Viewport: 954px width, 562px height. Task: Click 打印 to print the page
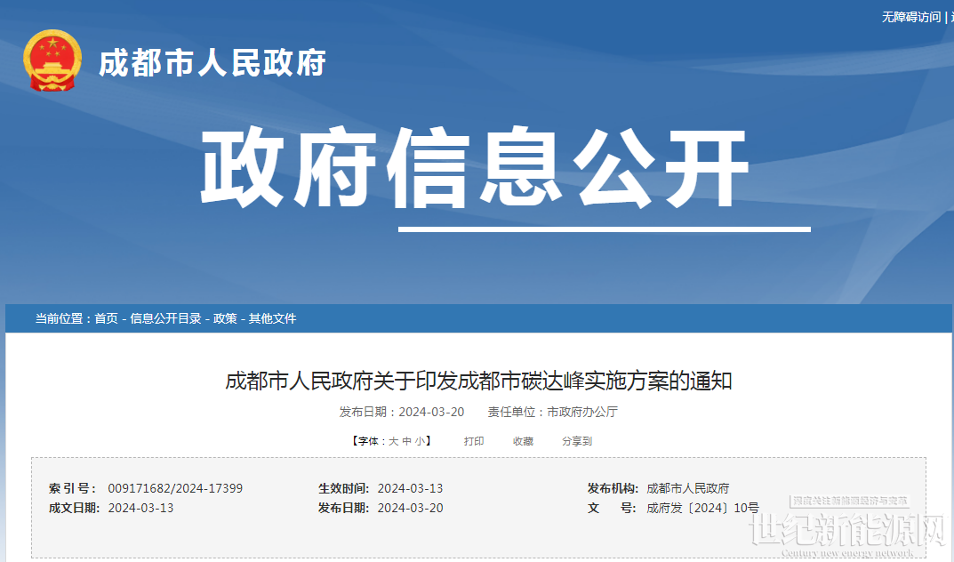point(474,441)
